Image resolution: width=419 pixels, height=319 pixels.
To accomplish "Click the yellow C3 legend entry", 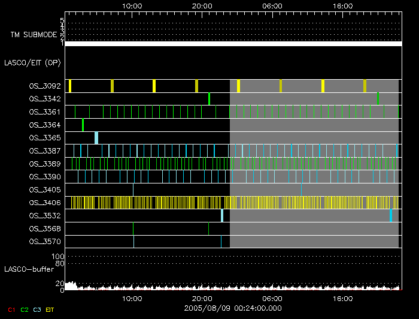I will [37, 309].
